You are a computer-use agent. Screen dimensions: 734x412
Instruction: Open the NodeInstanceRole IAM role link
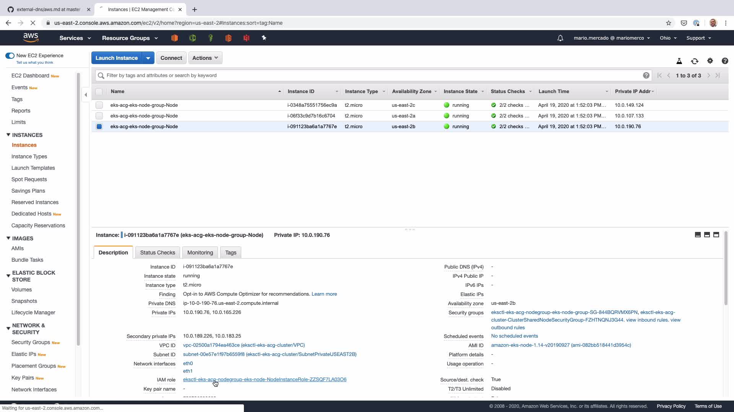point(265,380)
